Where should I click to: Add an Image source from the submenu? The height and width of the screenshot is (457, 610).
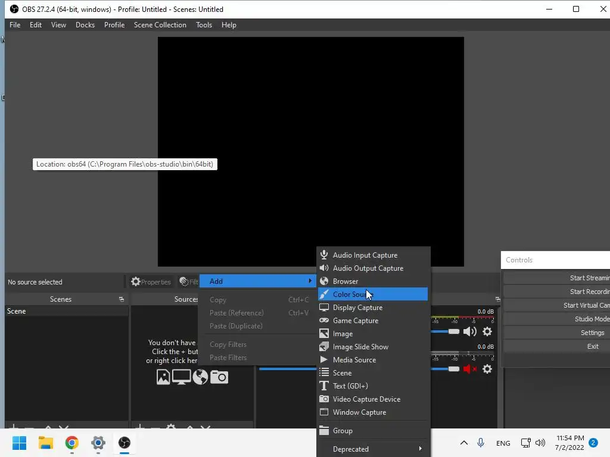tap(373, 334)
